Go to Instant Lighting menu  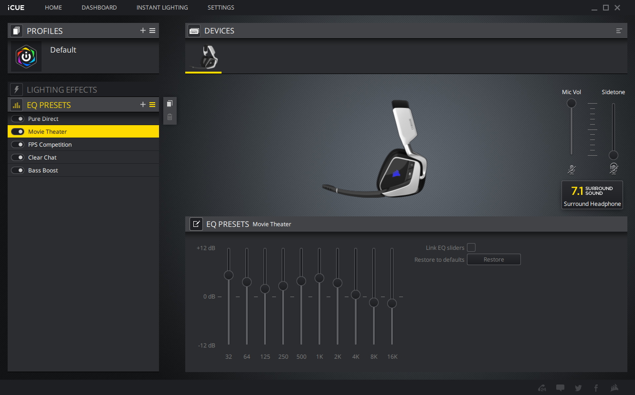[x=162, y=8]
